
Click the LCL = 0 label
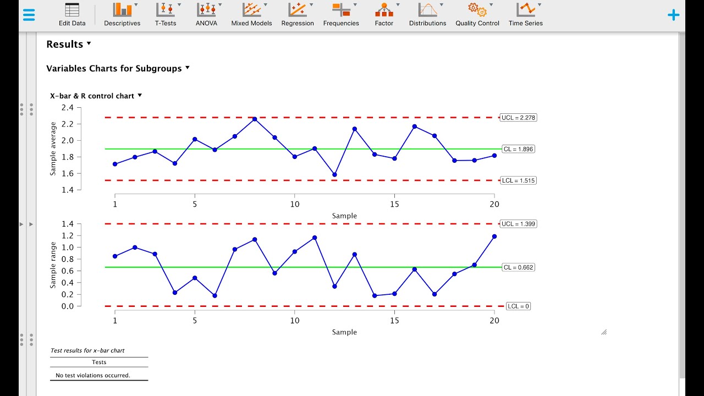tap(518, 306)
